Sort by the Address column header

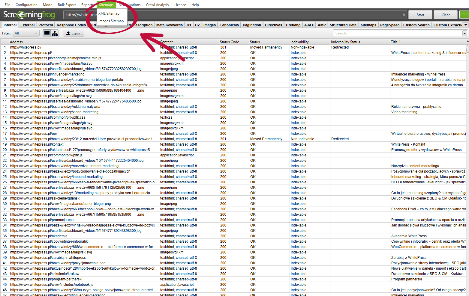point(84,42)
